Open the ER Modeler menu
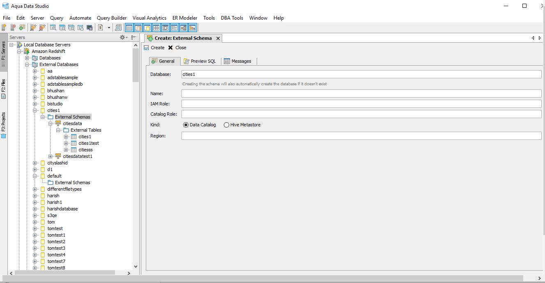The width and height of the screenshot is (545, 283). [x=185, y=18]
